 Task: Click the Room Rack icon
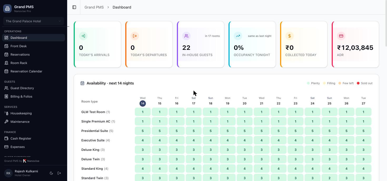coord(6,63)
